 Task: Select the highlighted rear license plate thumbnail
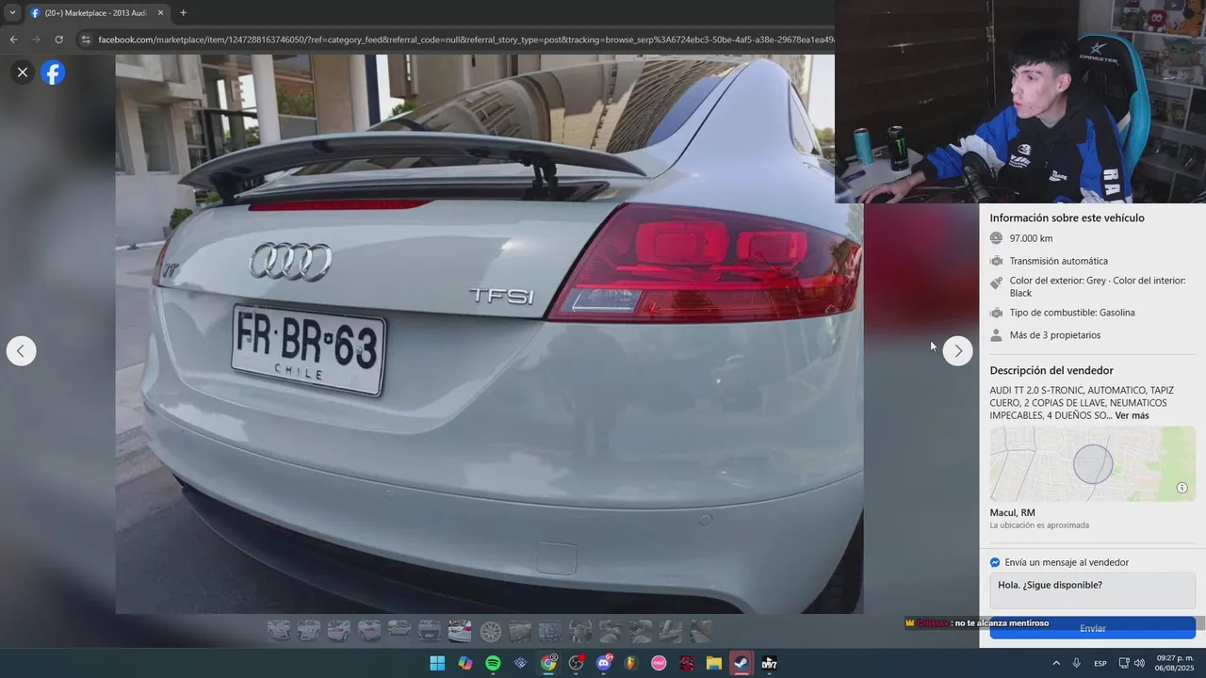[460, 631]
